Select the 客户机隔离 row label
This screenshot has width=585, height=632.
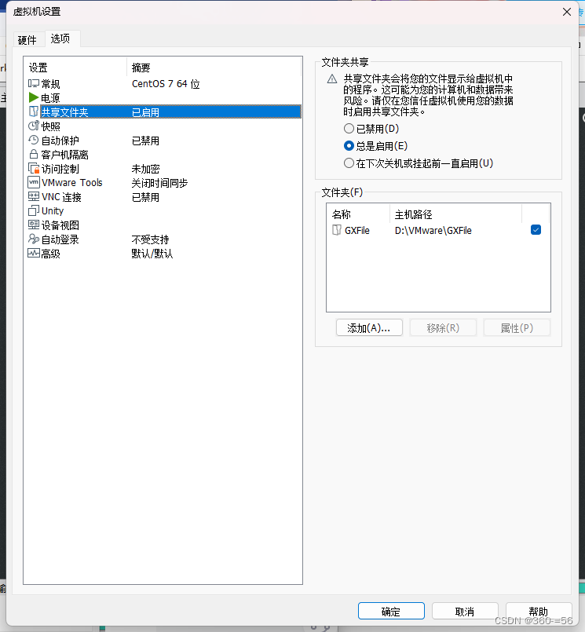[64, 155]
